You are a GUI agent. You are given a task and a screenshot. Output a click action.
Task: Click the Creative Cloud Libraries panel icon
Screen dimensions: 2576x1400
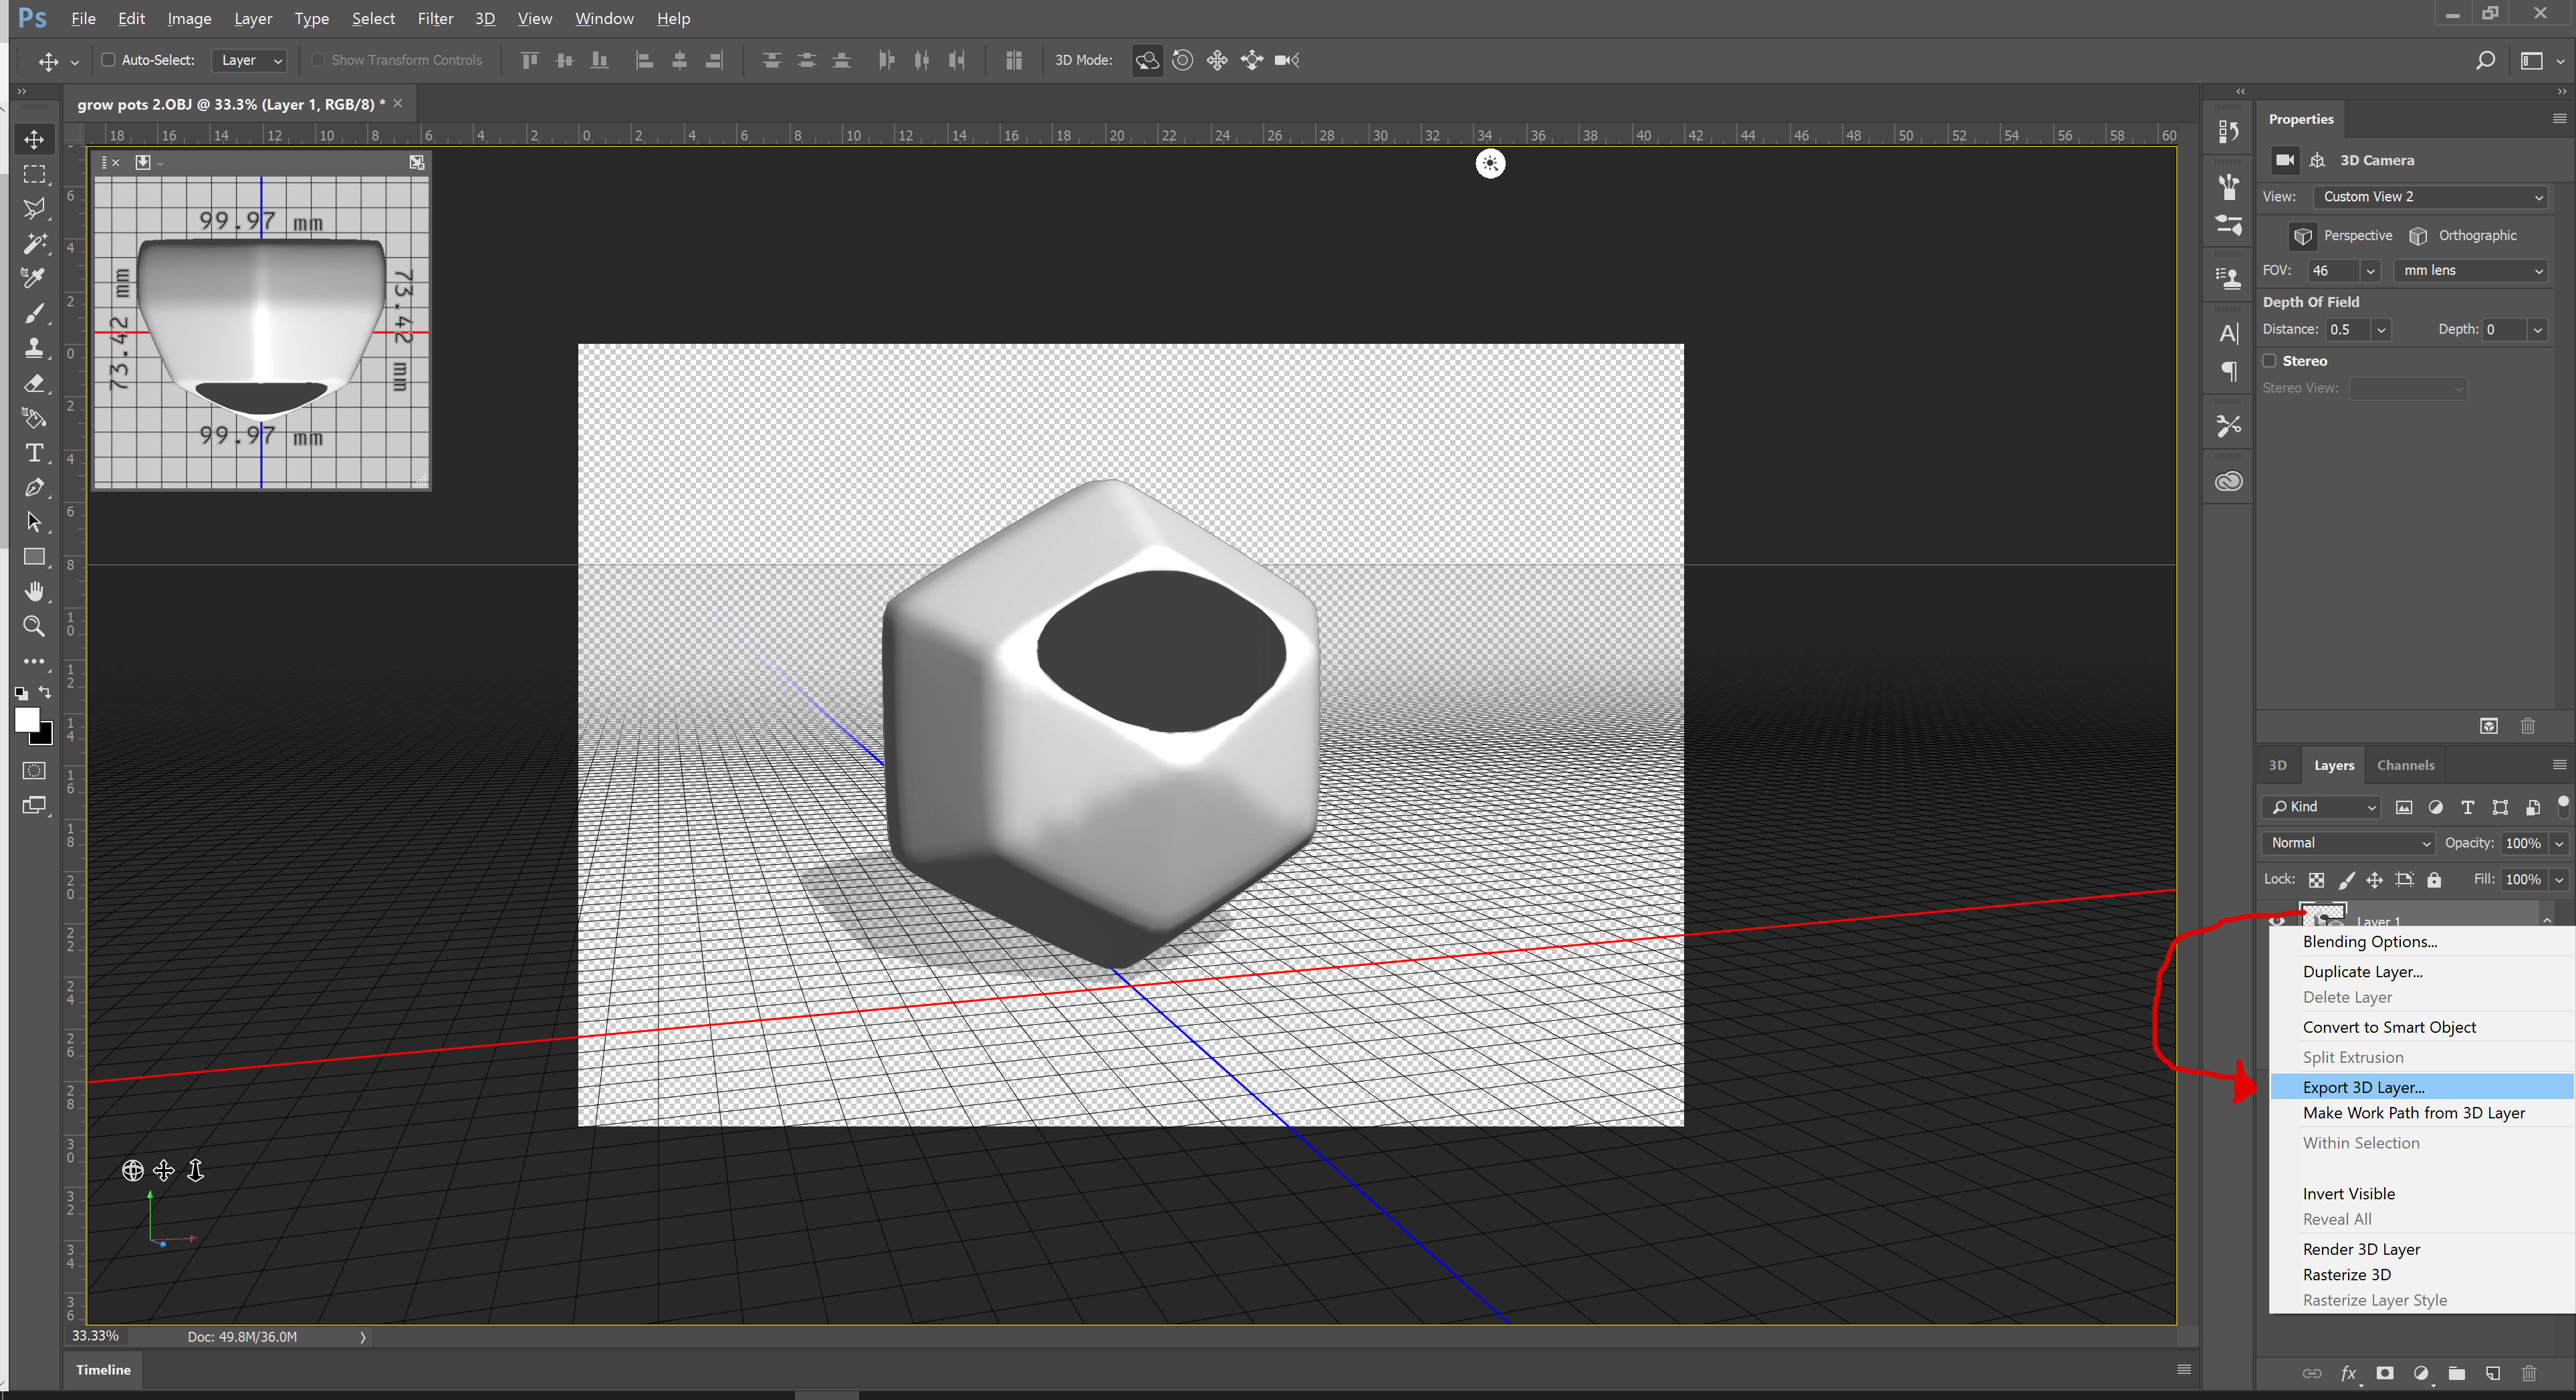[2228, 482]
